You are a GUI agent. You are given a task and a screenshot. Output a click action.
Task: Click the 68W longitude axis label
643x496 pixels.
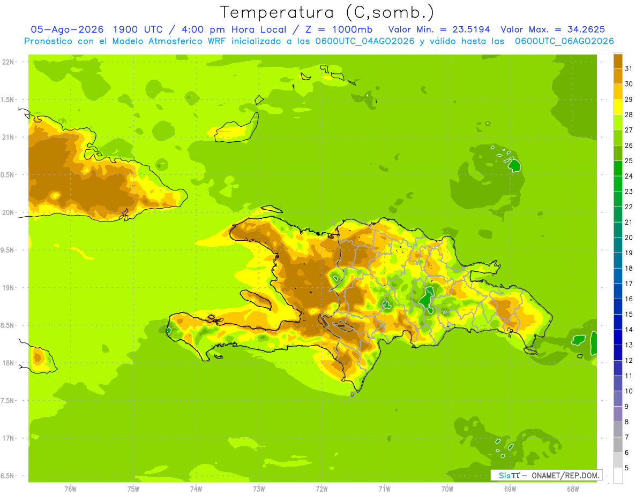click(x=573, y=489)
